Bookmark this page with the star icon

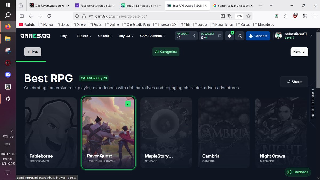coord(249,16)
